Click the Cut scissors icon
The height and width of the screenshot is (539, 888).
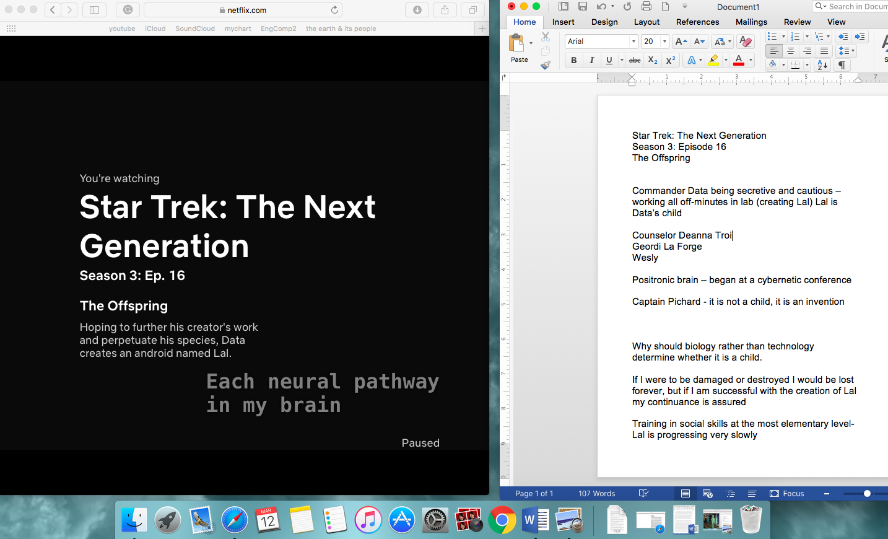(x=546, y=37)
